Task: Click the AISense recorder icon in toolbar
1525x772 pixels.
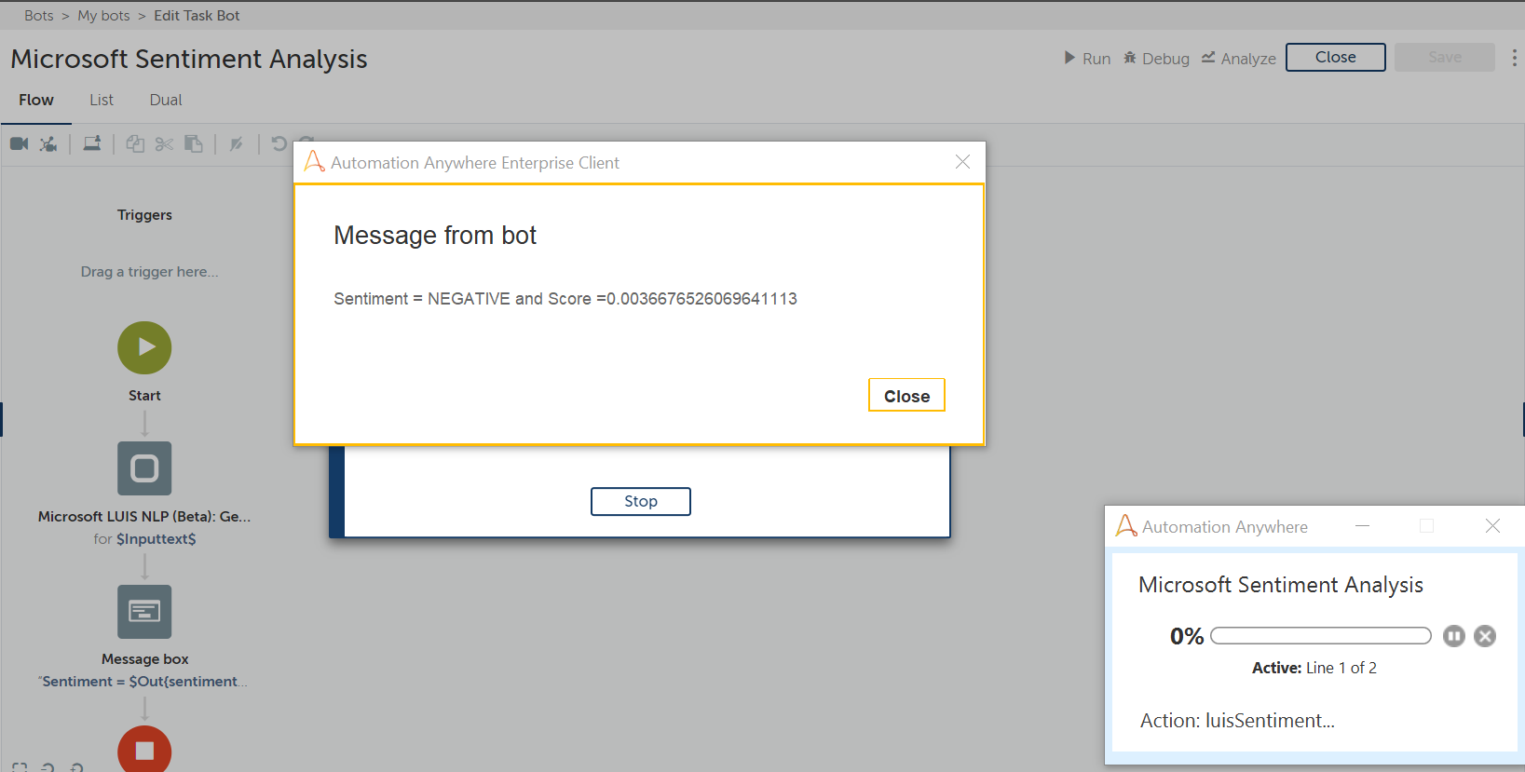Action: pyautogui.click(x=48, y=143)
